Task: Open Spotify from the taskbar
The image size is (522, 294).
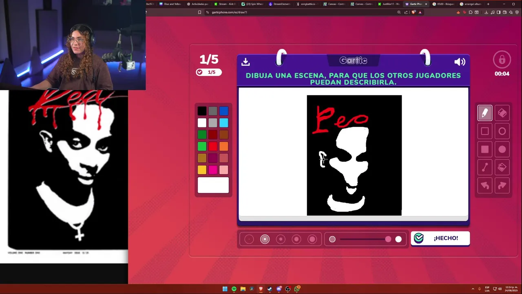Action: point(234,289)
